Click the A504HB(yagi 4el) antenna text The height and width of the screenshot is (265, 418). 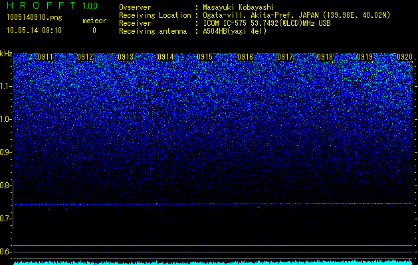click(235, 31)
